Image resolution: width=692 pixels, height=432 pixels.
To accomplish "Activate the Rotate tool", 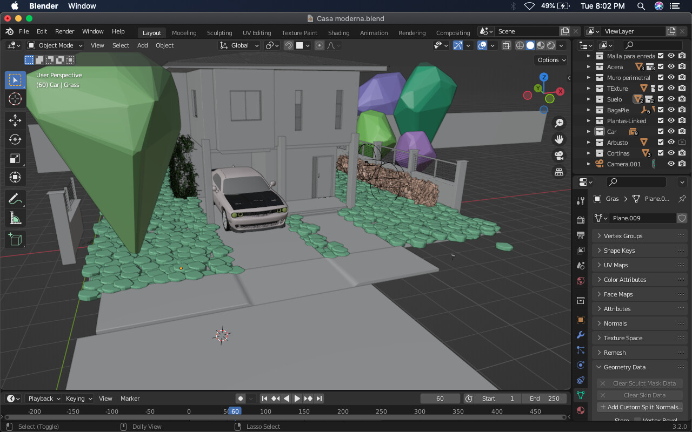I will (x=15, y=139).
